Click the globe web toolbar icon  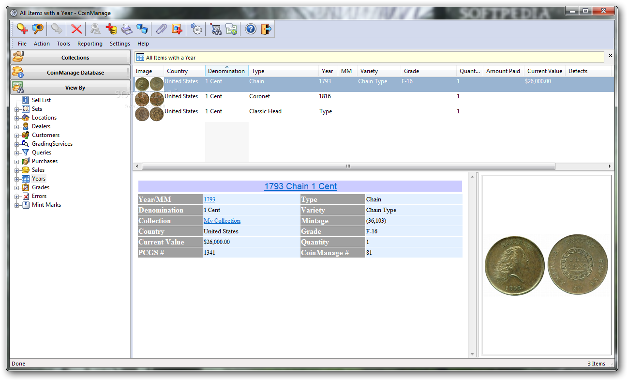point(231,29)
